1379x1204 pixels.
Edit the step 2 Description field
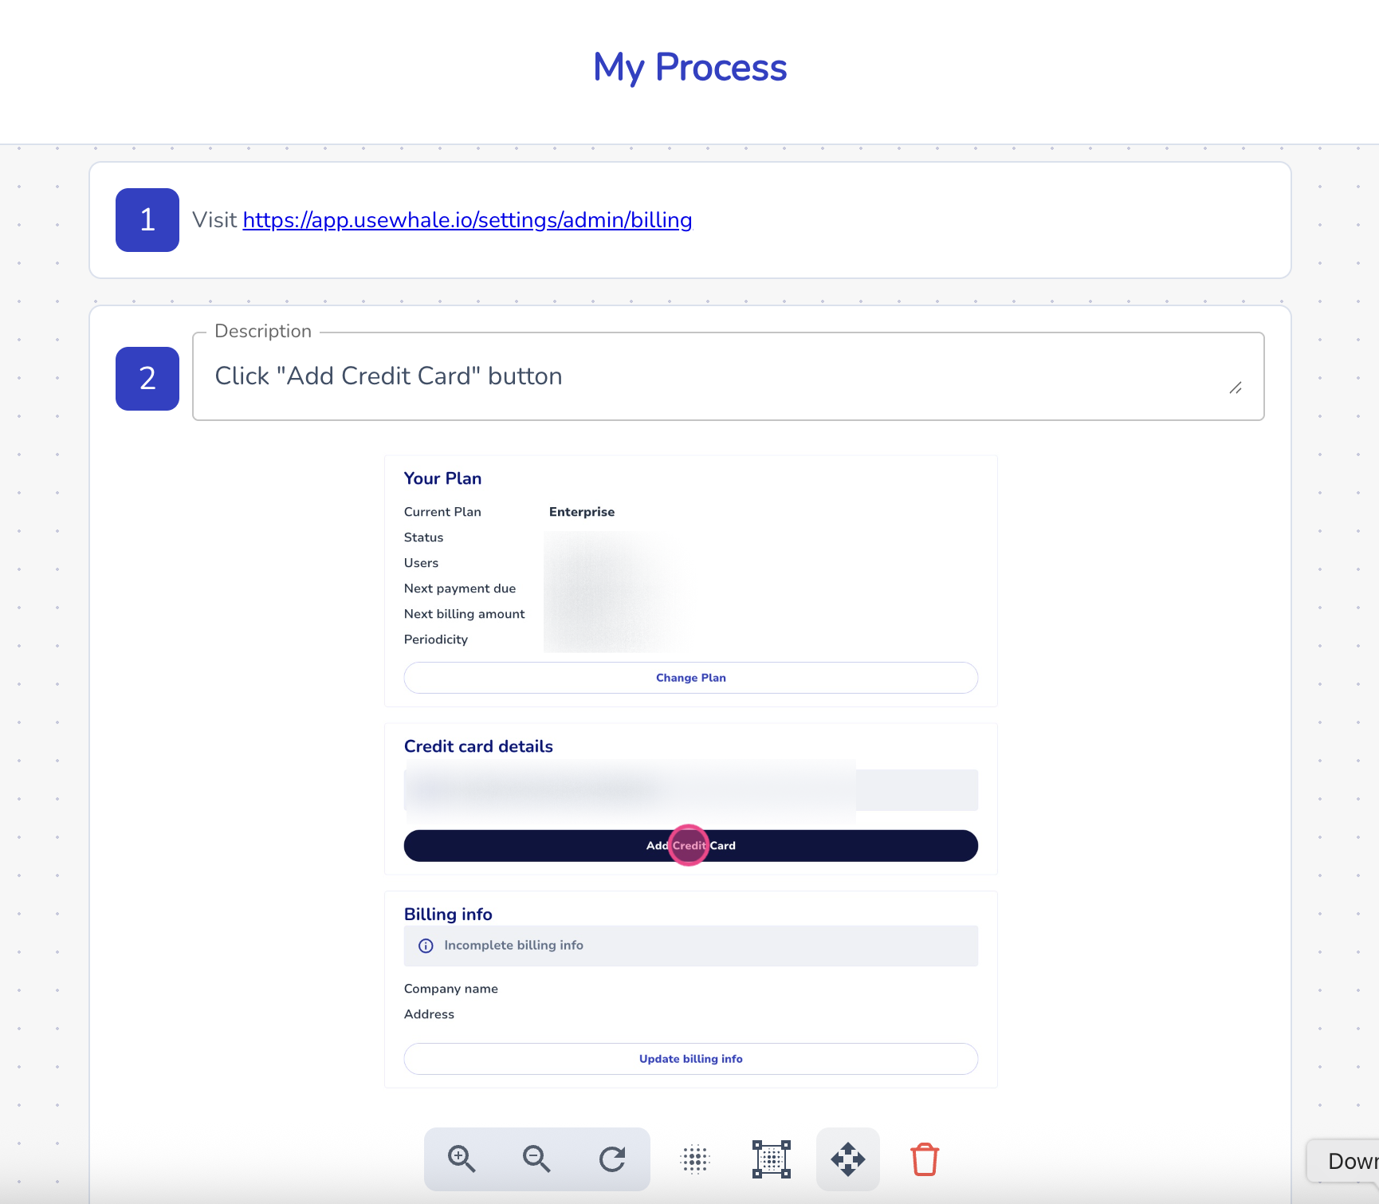(729, 376)
